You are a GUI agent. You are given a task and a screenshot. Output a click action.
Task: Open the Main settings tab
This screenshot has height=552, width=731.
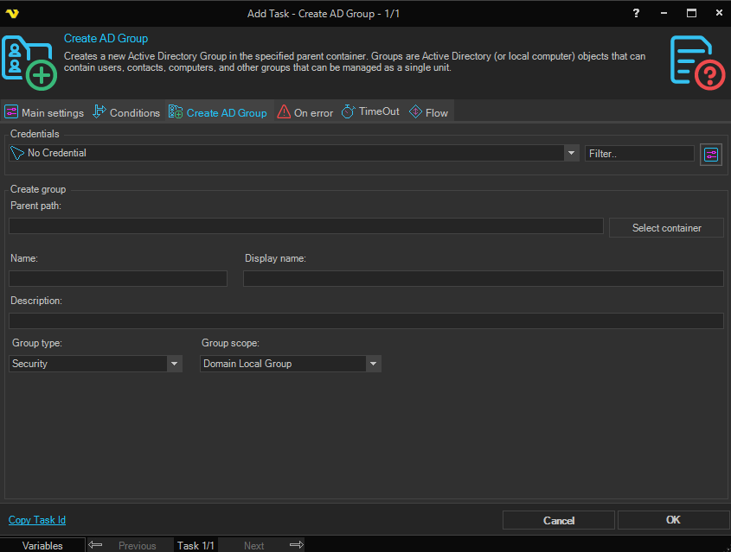(45, 112)
